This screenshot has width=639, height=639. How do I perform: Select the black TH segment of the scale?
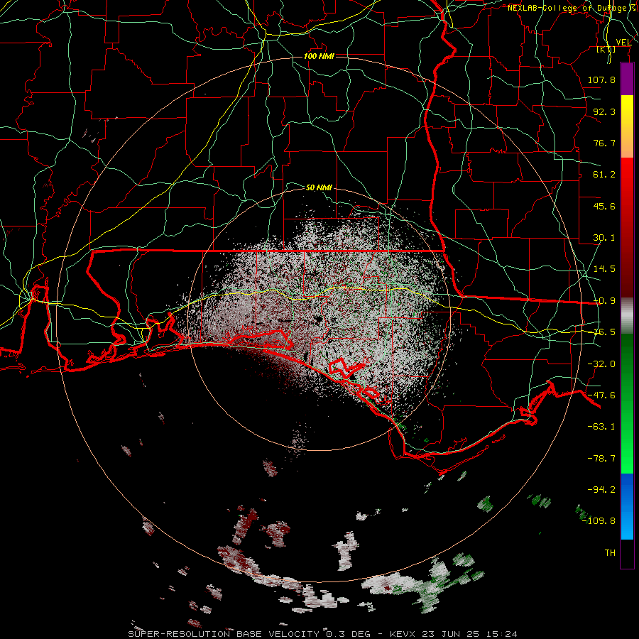coord(627,553)
